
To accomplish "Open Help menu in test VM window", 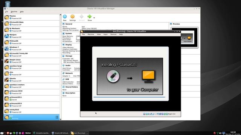I will (x=121, y=34).
